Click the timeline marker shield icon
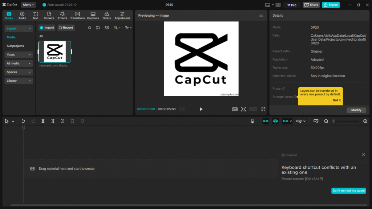The width and height of the screenshot is (372, 209). (x=82, y=121)
